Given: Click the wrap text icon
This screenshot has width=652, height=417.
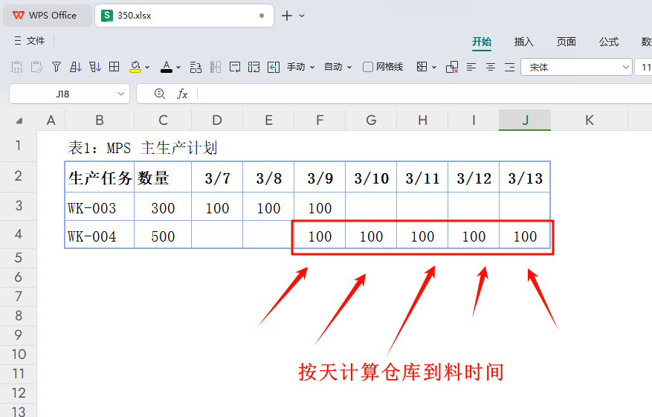Looking at the screenshot, I should pos(235,67).
